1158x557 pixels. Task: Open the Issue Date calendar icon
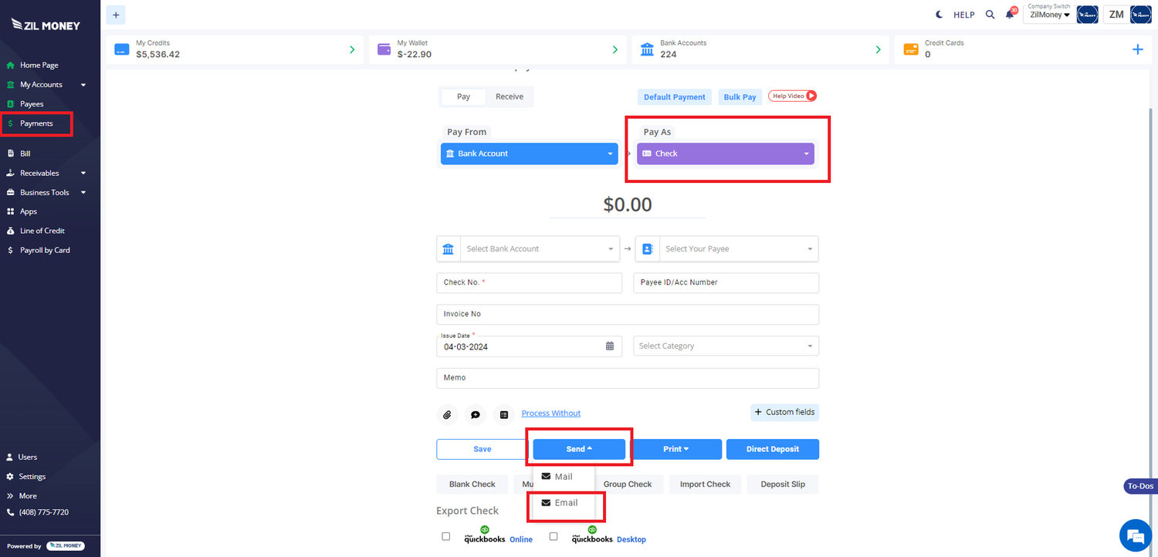(610, 346)
